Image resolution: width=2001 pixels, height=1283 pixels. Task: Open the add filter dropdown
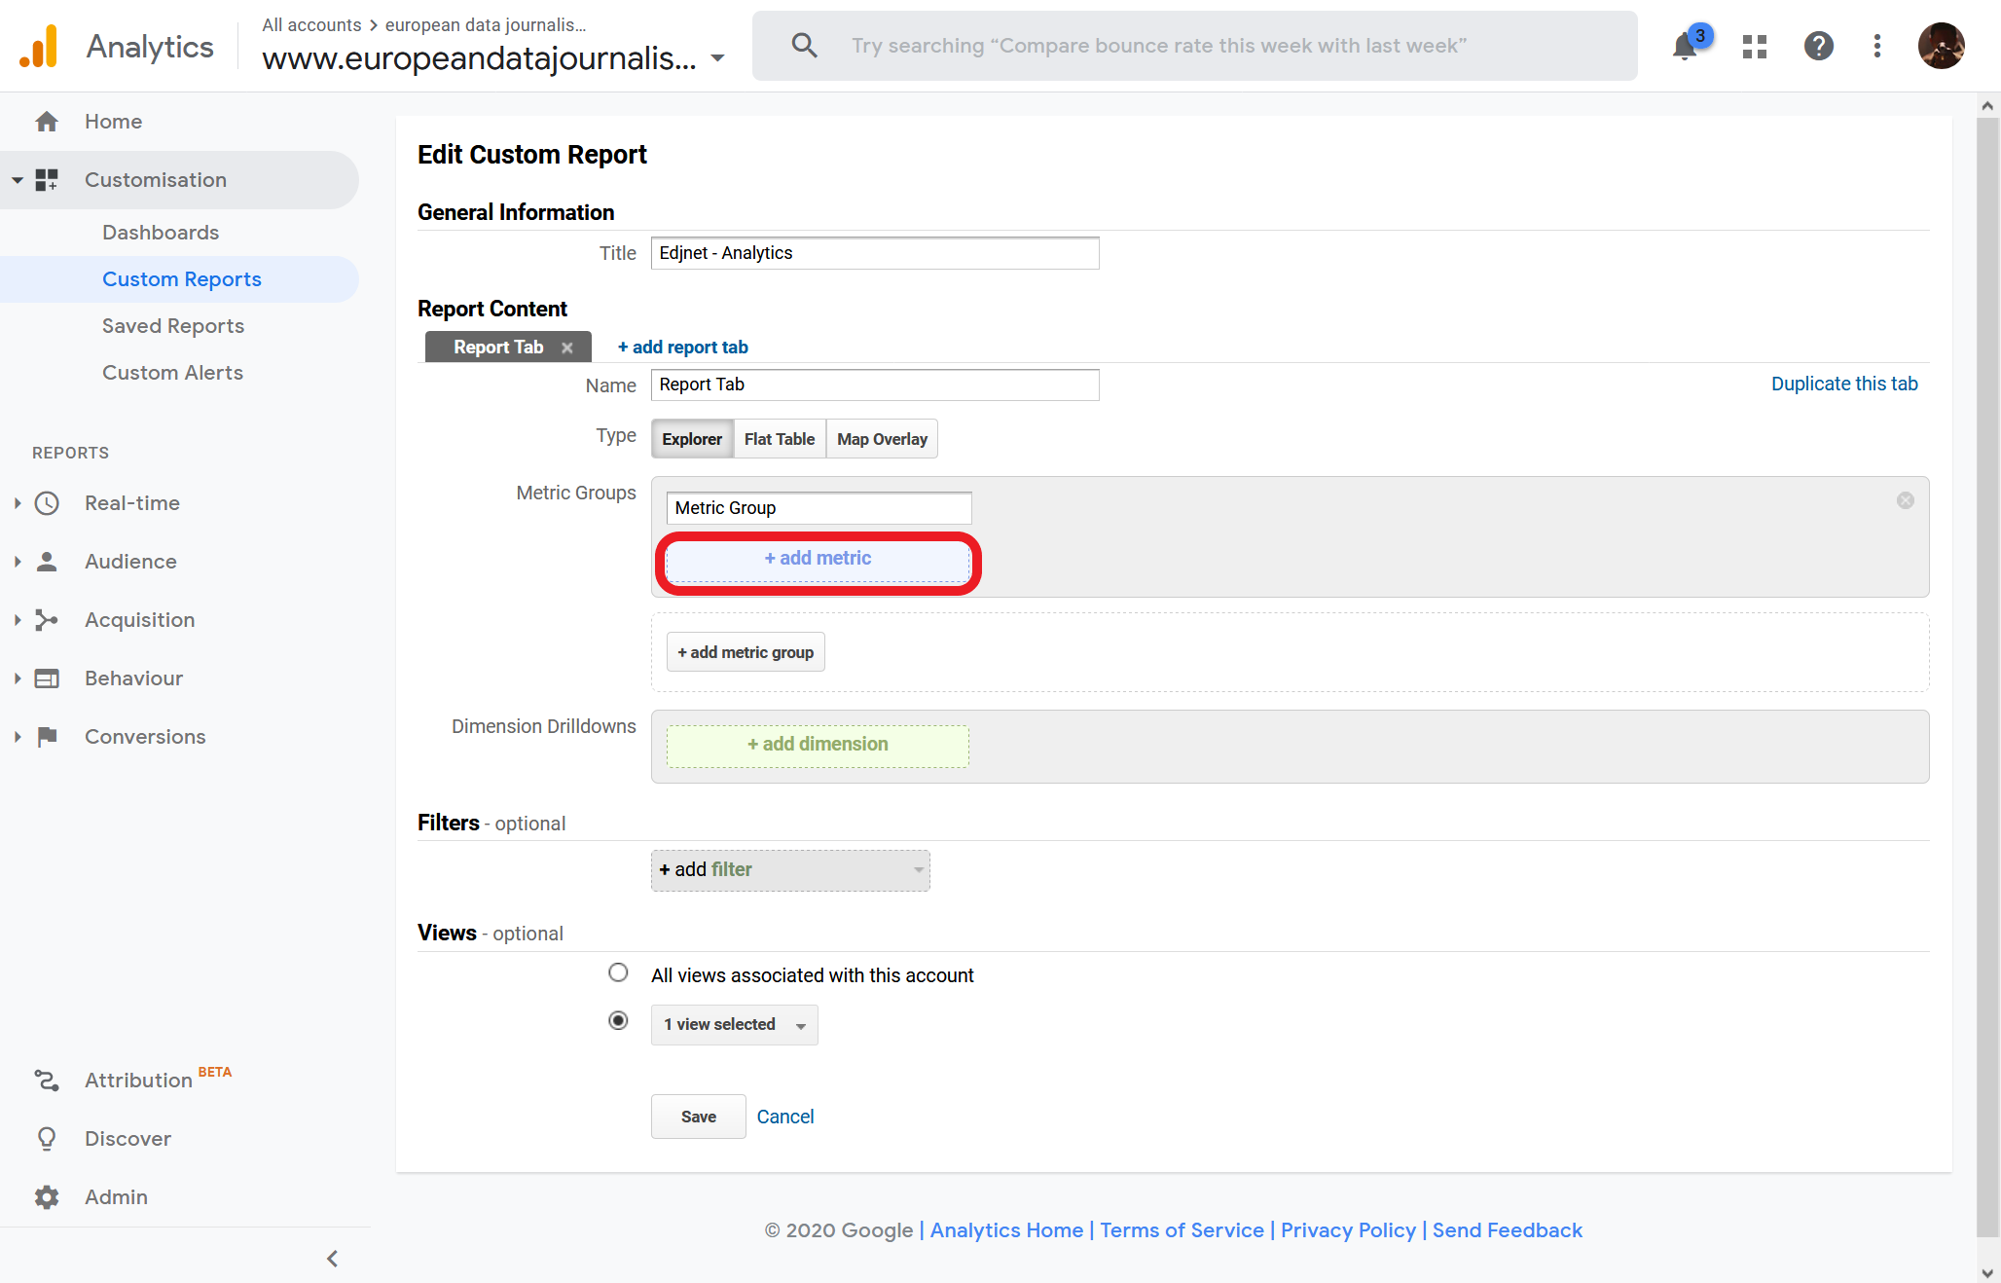tap(790, 870)
